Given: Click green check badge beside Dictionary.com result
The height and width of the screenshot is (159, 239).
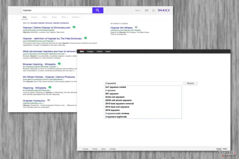Looking at the screenshot, I should click(x=74, y=27).
